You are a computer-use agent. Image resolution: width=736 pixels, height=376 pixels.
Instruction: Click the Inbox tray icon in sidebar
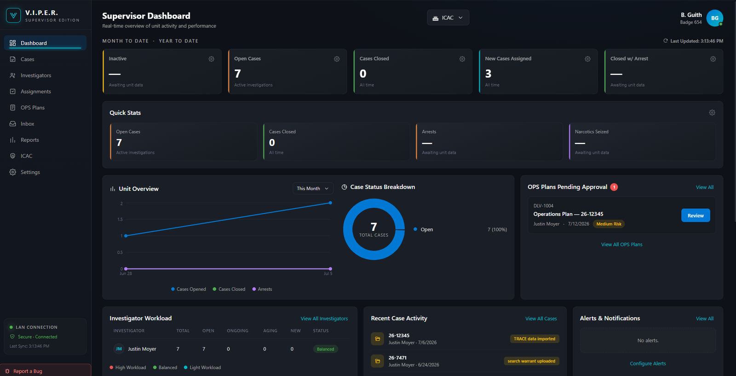(x=12, y=124)
